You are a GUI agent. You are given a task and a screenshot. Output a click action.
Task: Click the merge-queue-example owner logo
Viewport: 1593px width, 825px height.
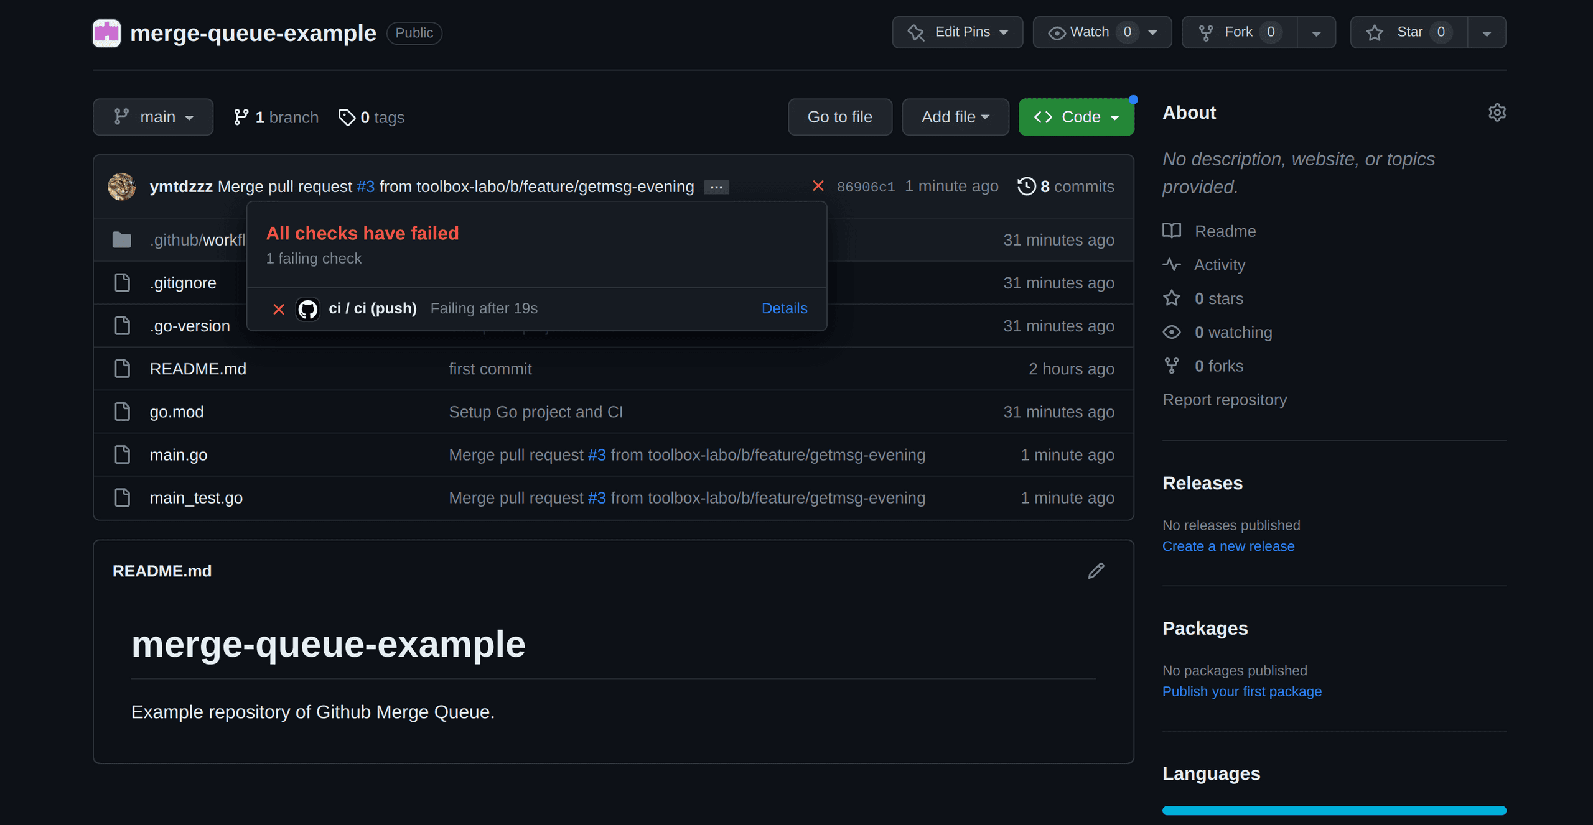[x=106, y=33]
